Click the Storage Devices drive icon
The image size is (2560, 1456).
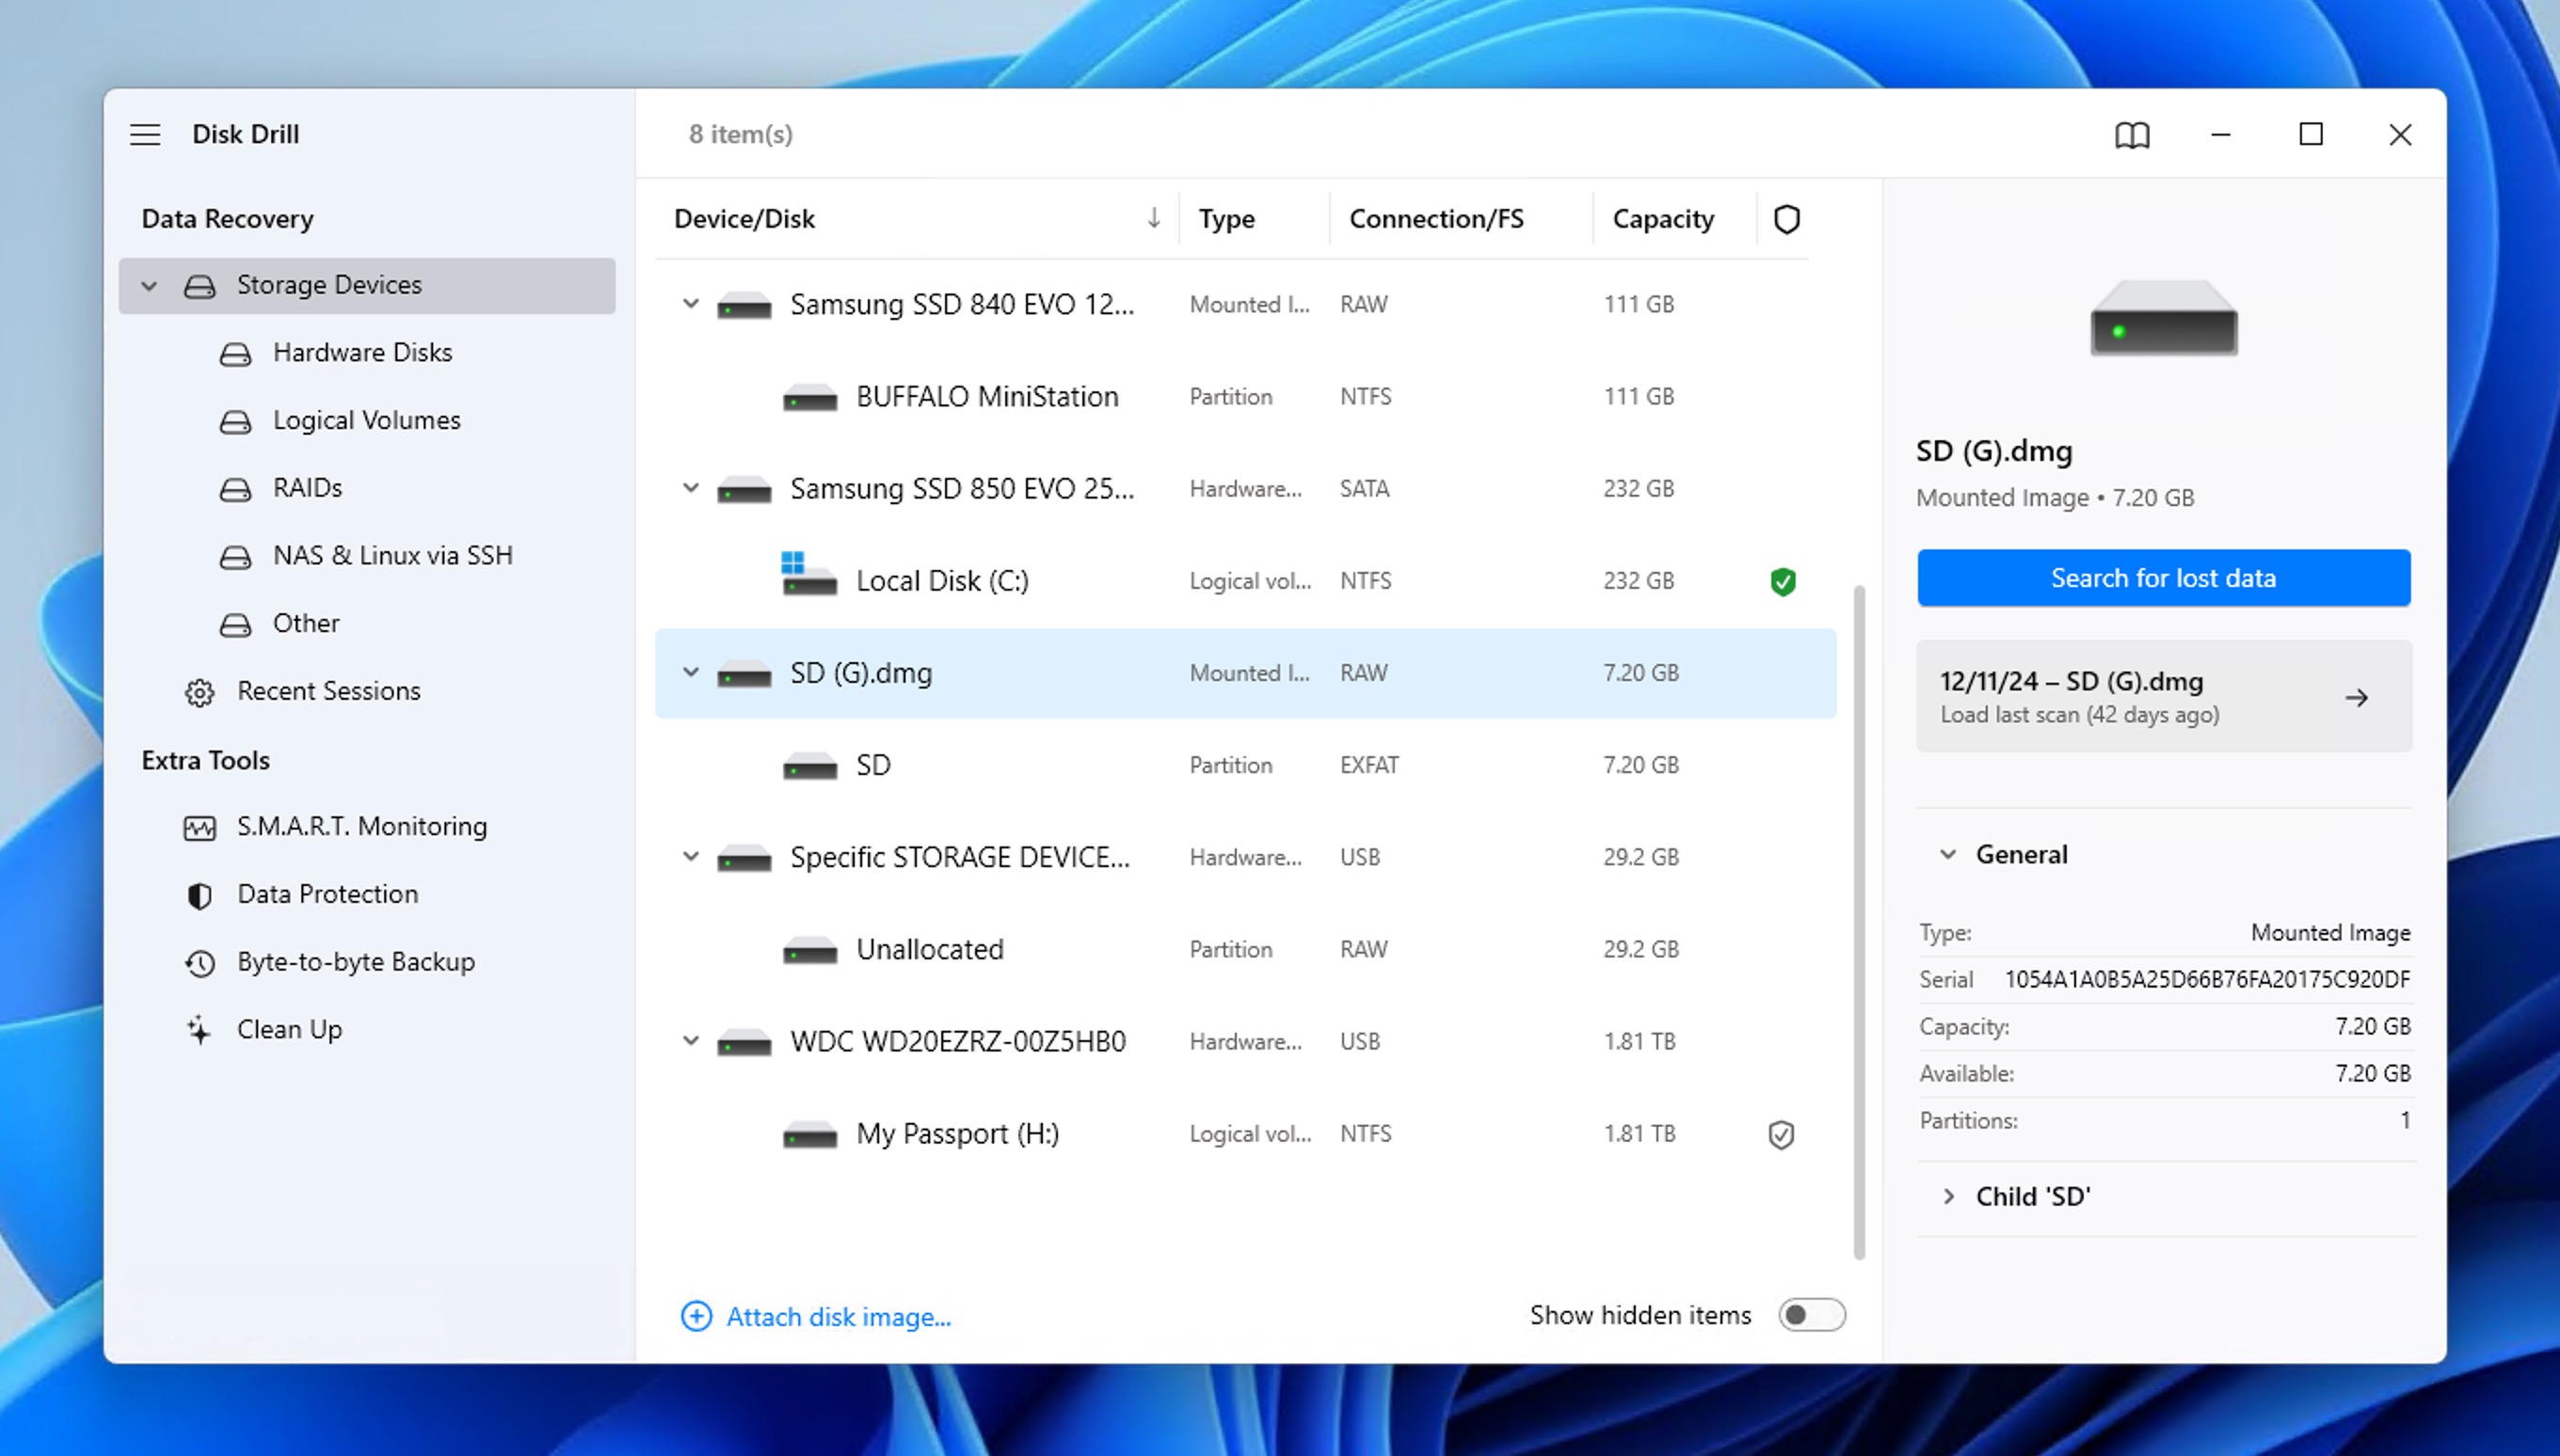tap(200, 286)
